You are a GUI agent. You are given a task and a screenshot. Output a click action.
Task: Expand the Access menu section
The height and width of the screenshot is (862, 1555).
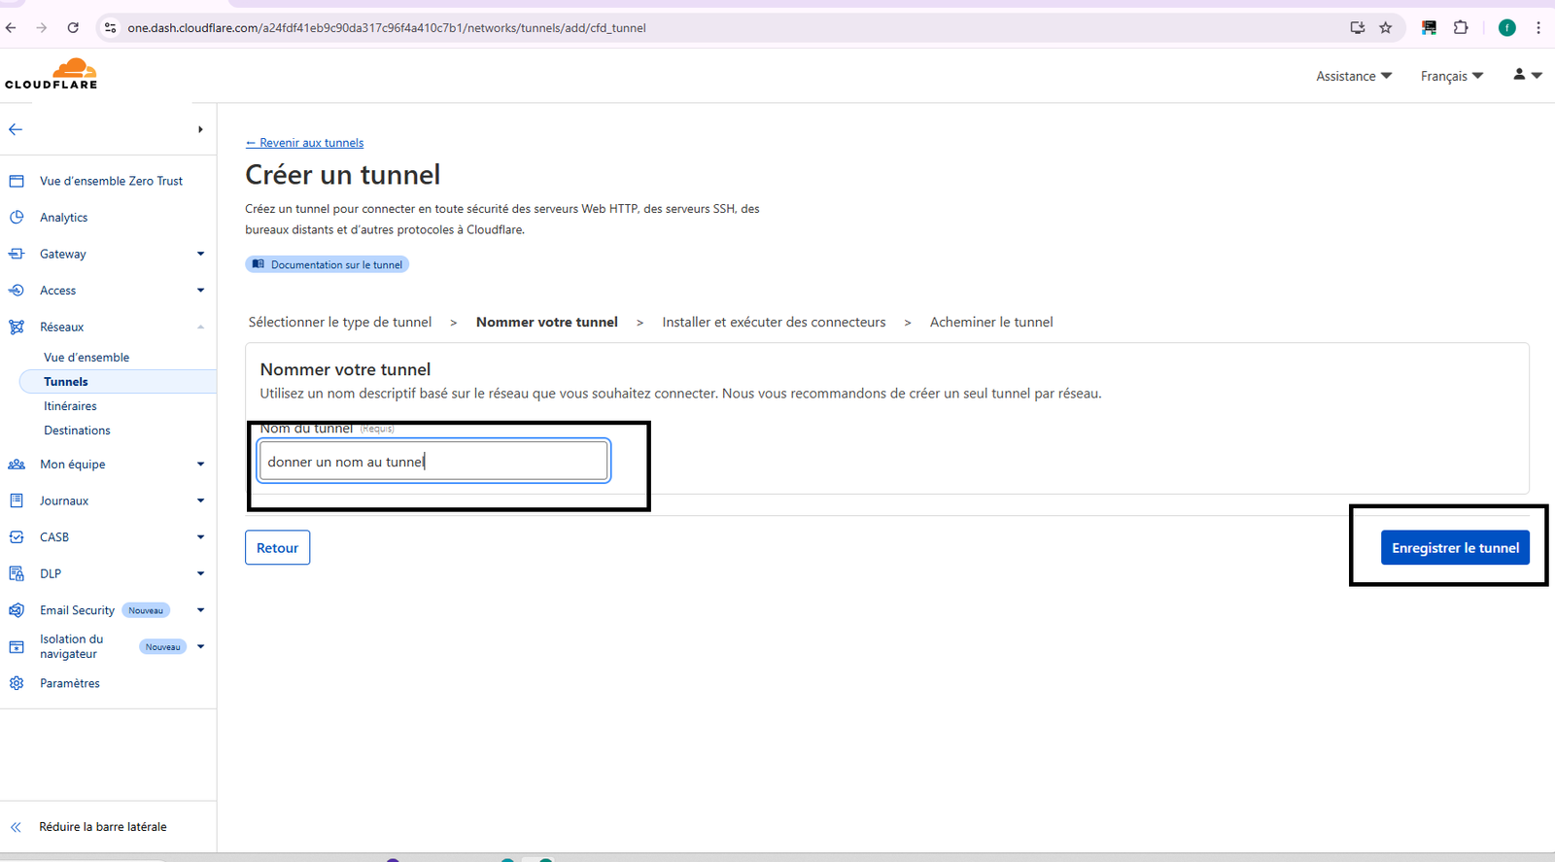click(200, 291)
